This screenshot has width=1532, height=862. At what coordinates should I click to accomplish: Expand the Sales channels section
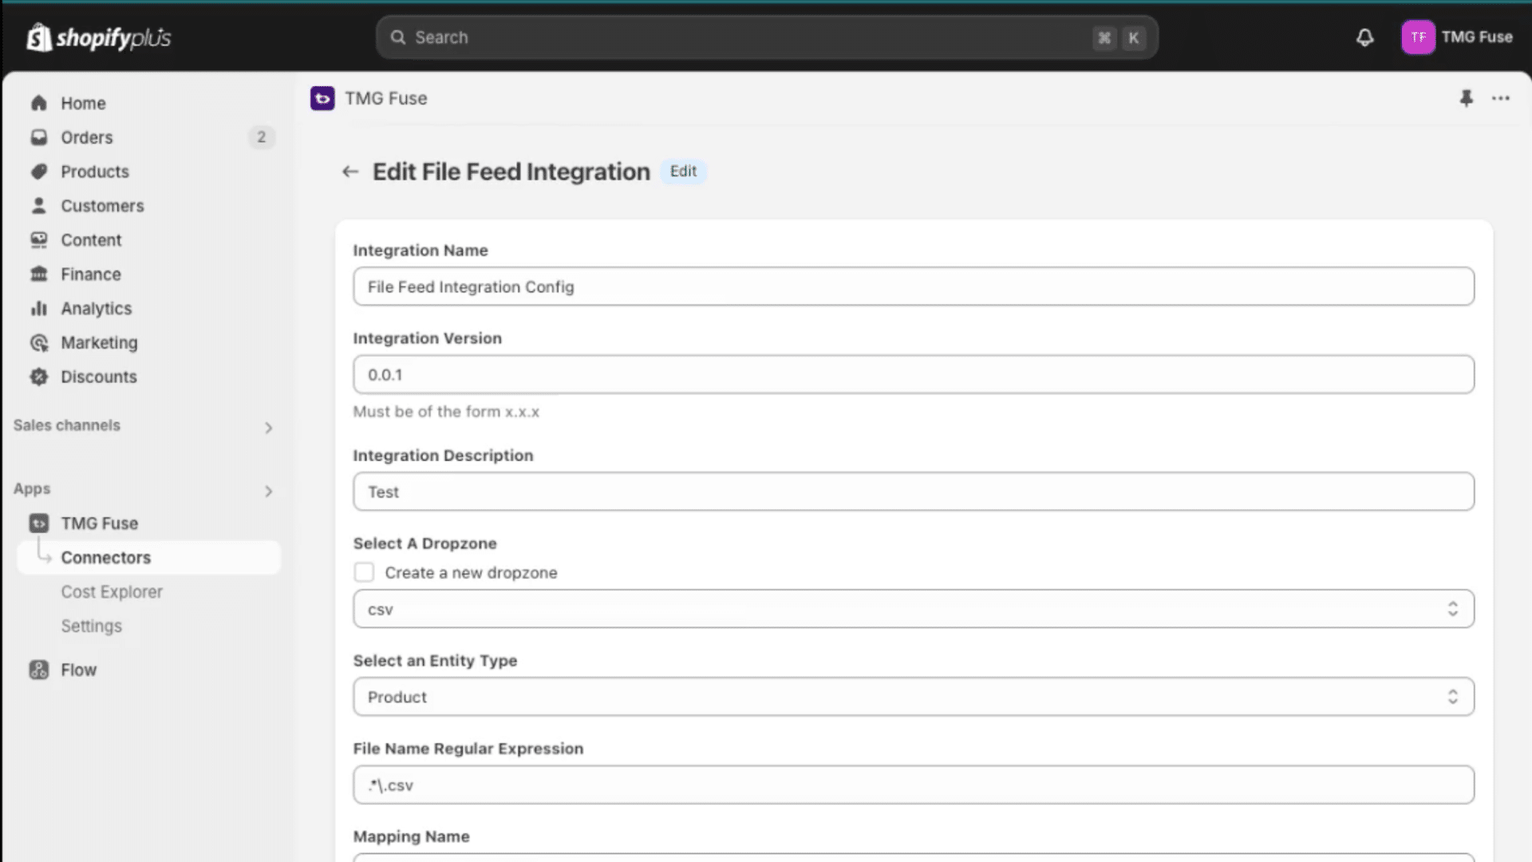pyautogui.click(x=144, y=426)
